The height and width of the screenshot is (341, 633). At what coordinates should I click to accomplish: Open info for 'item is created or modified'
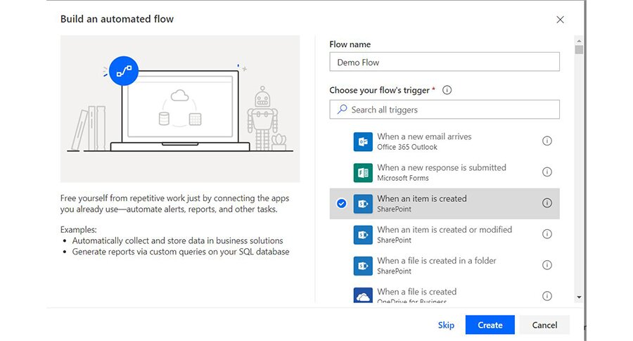point(547,234)
